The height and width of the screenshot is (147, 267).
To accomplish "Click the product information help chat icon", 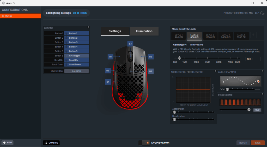I will [x=262, y=13].
